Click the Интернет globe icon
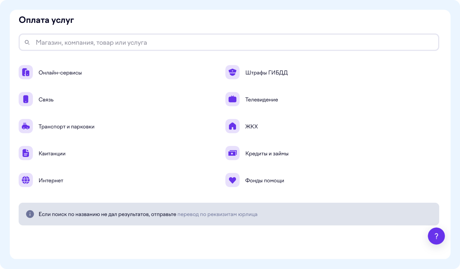460x269 pixels. [x=26, y=180]
